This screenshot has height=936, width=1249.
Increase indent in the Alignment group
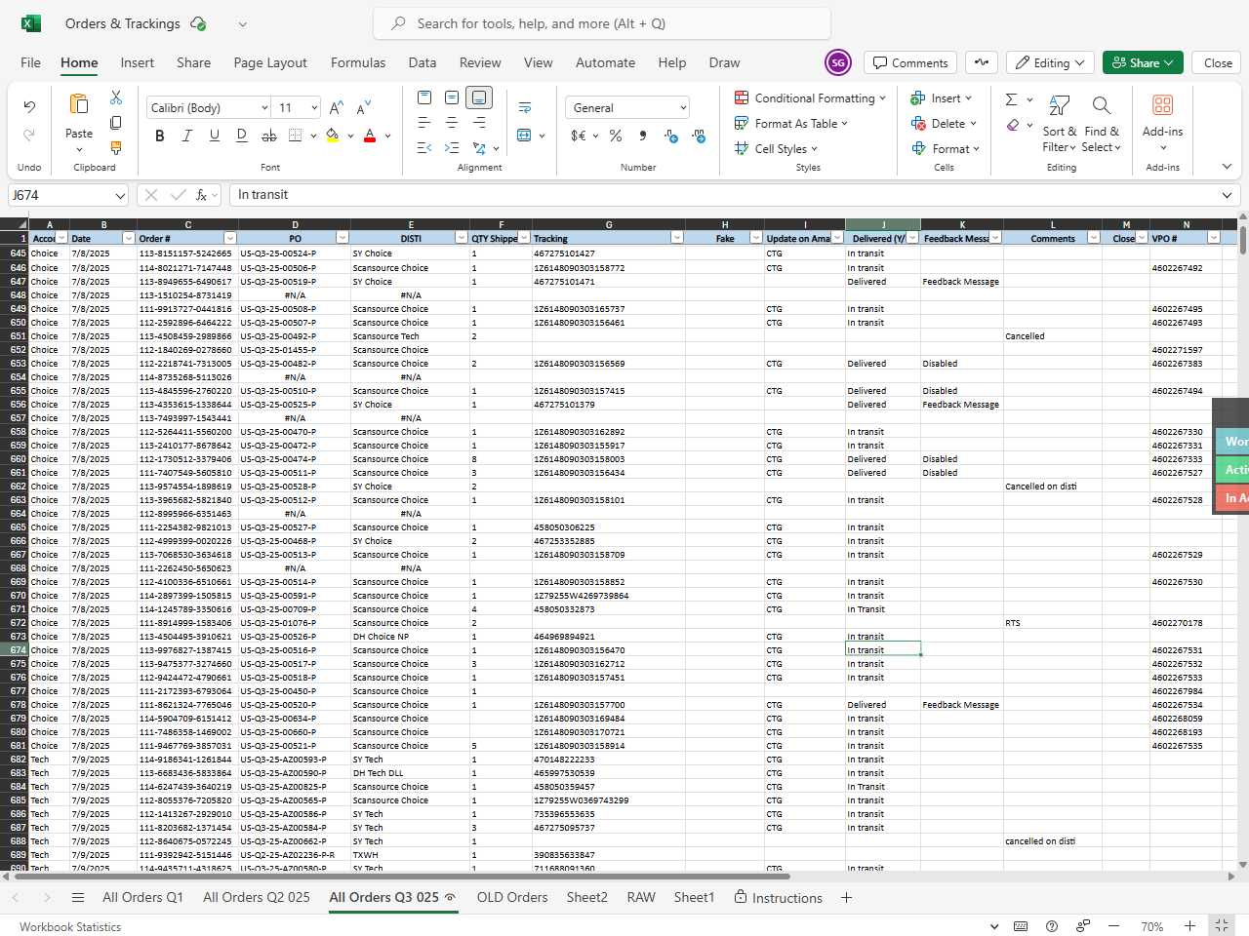pos(452,148)
